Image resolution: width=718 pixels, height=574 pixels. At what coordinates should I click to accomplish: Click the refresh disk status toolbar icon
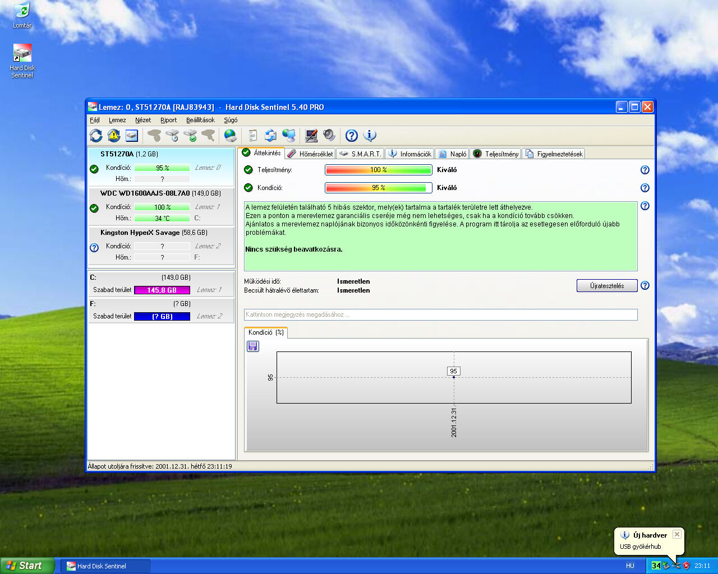[x=96, y=136]
